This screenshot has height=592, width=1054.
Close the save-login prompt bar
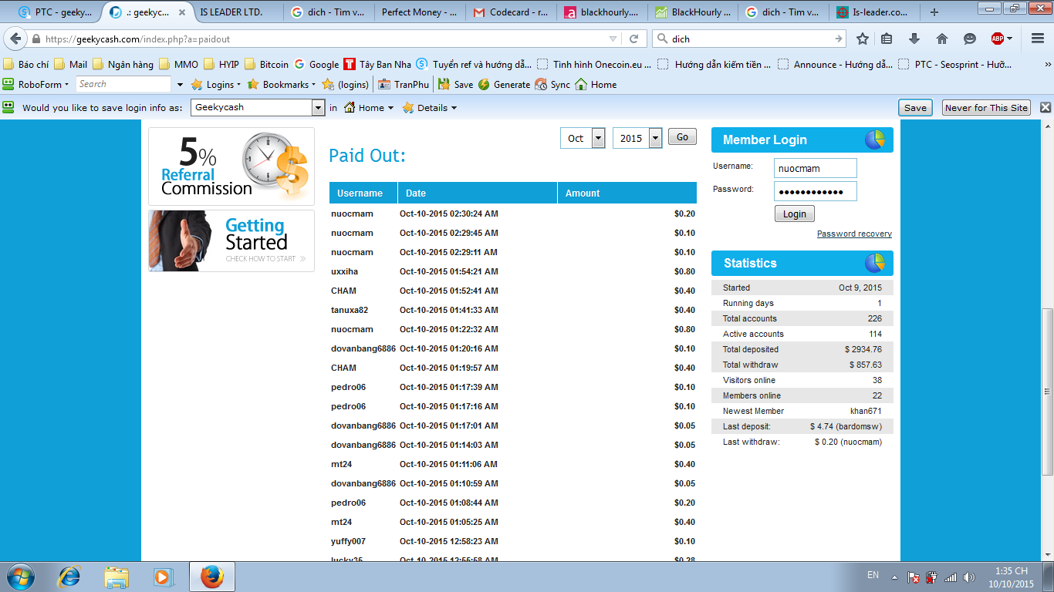pos(1046,107)
